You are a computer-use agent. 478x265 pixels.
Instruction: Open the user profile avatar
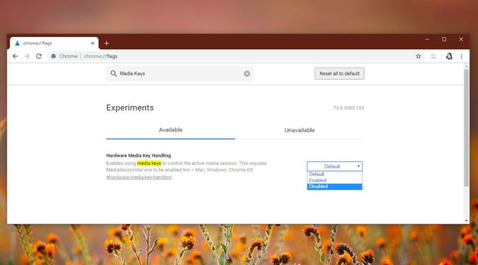449,56
